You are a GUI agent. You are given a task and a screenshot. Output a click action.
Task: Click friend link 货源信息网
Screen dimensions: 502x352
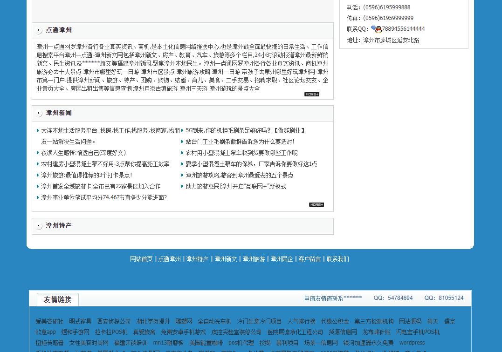click(x=343, y=332)
